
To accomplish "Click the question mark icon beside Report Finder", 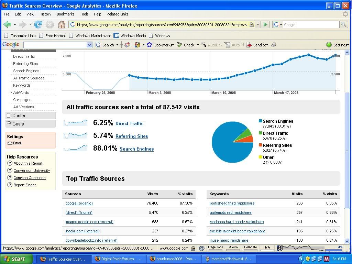I will [10, 185].
